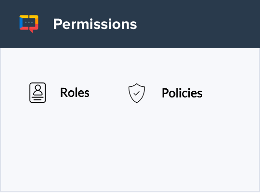
Task: Click the Cliq chat bubble logo
Action: pyautogui.click(x=29, y=24)
